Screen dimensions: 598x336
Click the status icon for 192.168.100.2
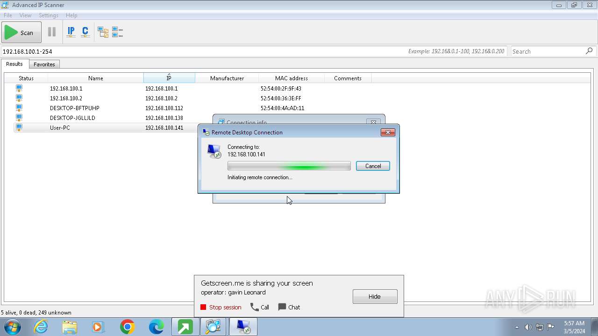[19, 98]
